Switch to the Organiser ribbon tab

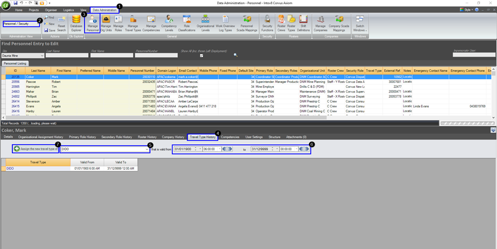[51, 10]
